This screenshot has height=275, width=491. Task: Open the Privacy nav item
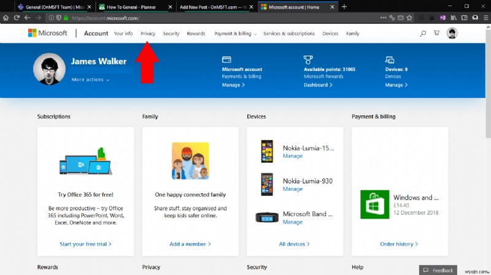click(x=148, y=34)
